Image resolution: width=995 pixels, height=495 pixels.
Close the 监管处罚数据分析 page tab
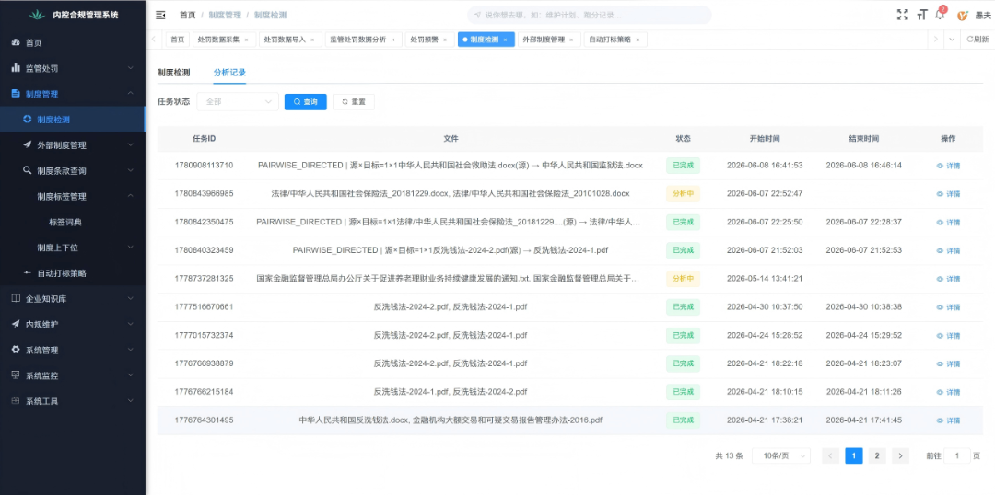click(392, 40)
